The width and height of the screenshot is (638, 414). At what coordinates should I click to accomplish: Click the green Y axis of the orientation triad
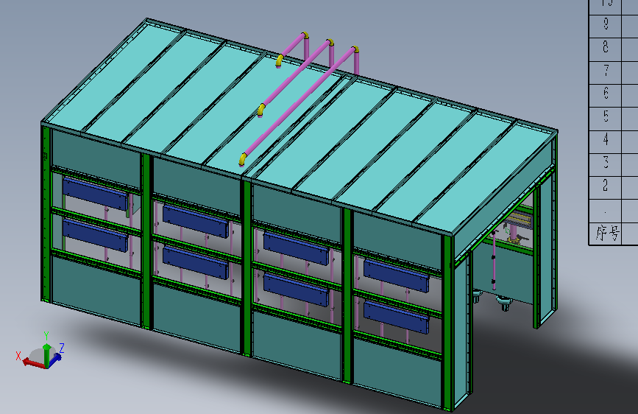click(47, 354)
